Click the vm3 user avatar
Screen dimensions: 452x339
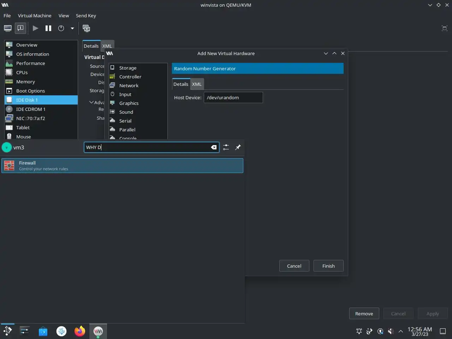(7, 147)
